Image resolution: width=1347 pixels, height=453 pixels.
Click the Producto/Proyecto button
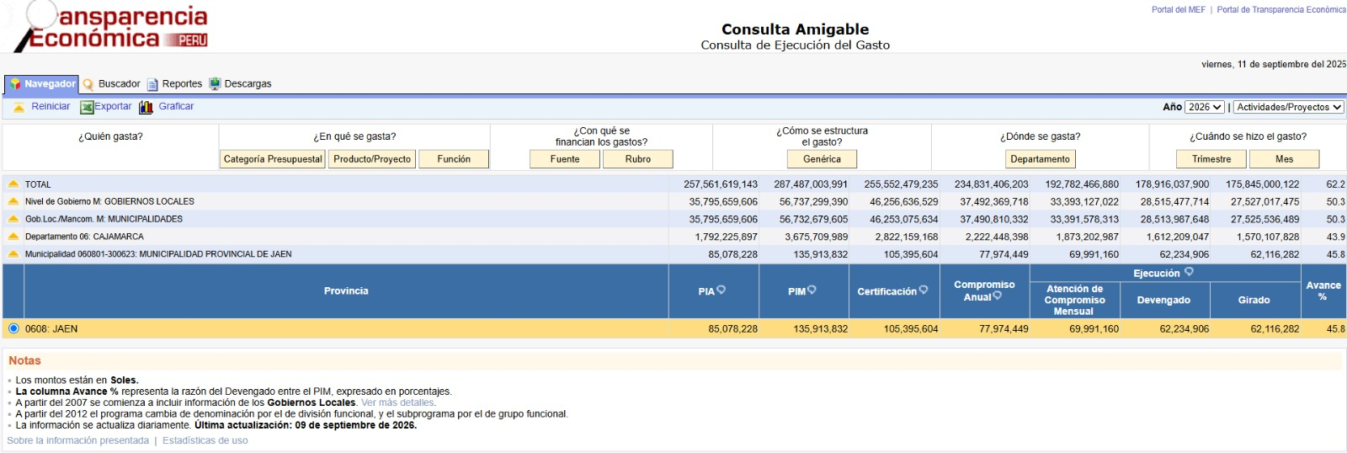pyautogui.click(x=372, y=159)
